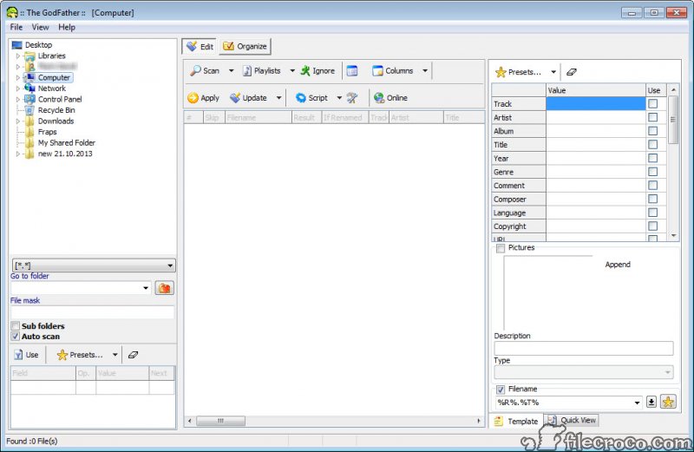
Task: Click the Title column header
Action: [x=464, y=118]
